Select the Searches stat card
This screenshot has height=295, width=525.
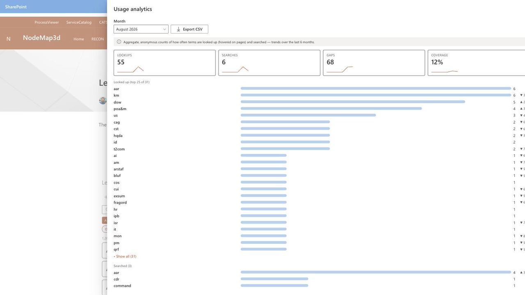click(x=269, y=63)
